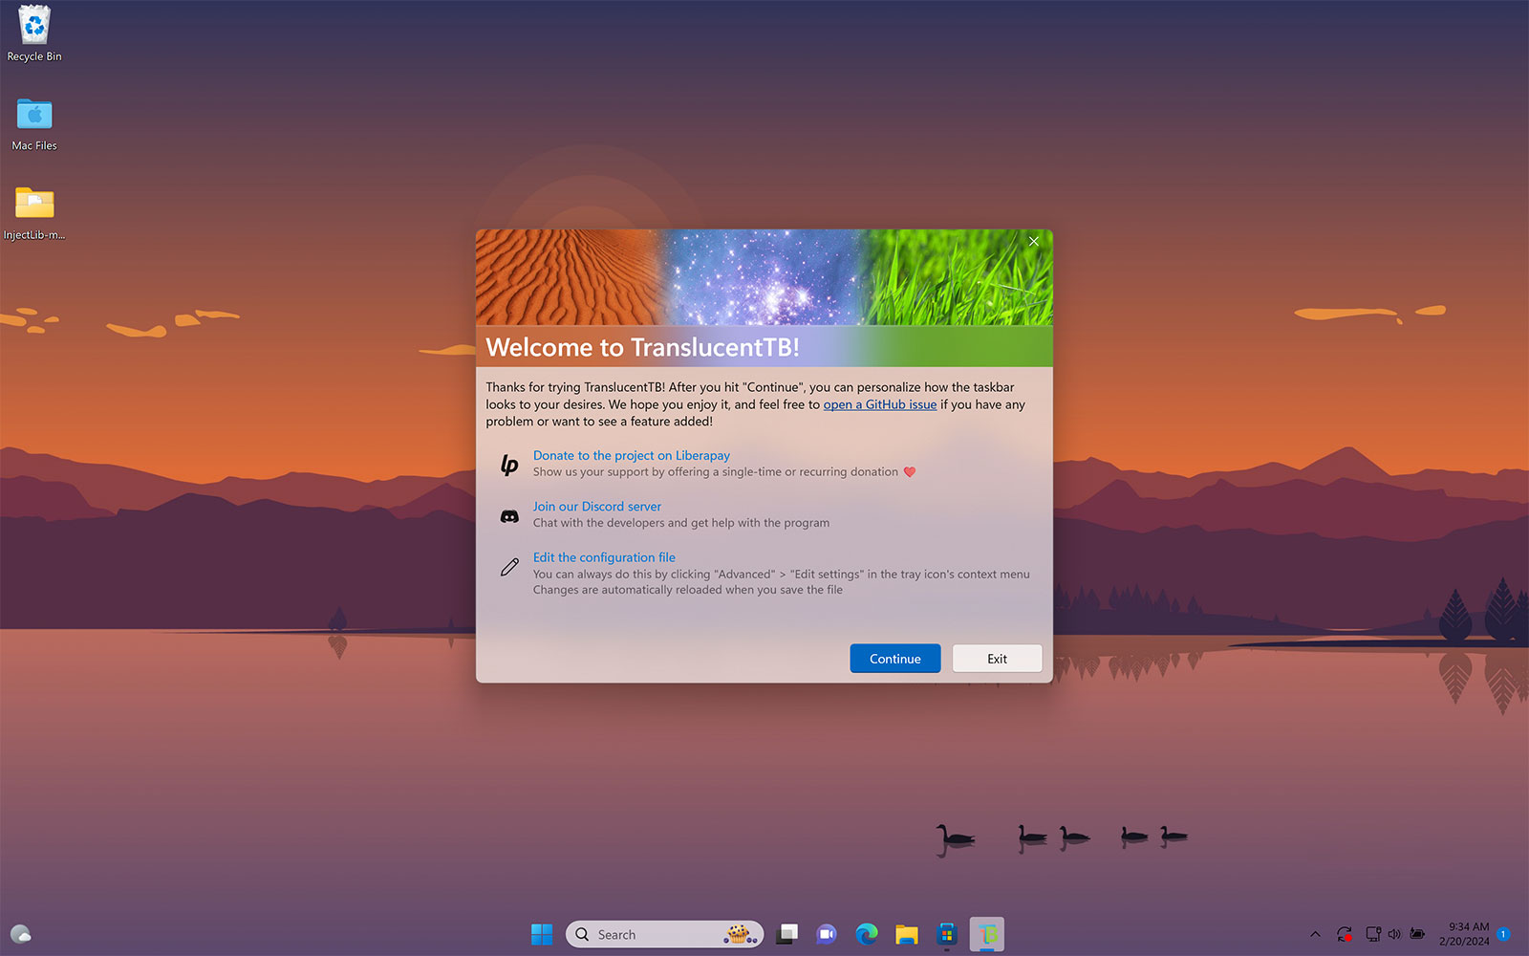Click 'Changes are automatically reloaded' text
The image size is (1529, 956).
pyautogui.click(x=688, y=590)
